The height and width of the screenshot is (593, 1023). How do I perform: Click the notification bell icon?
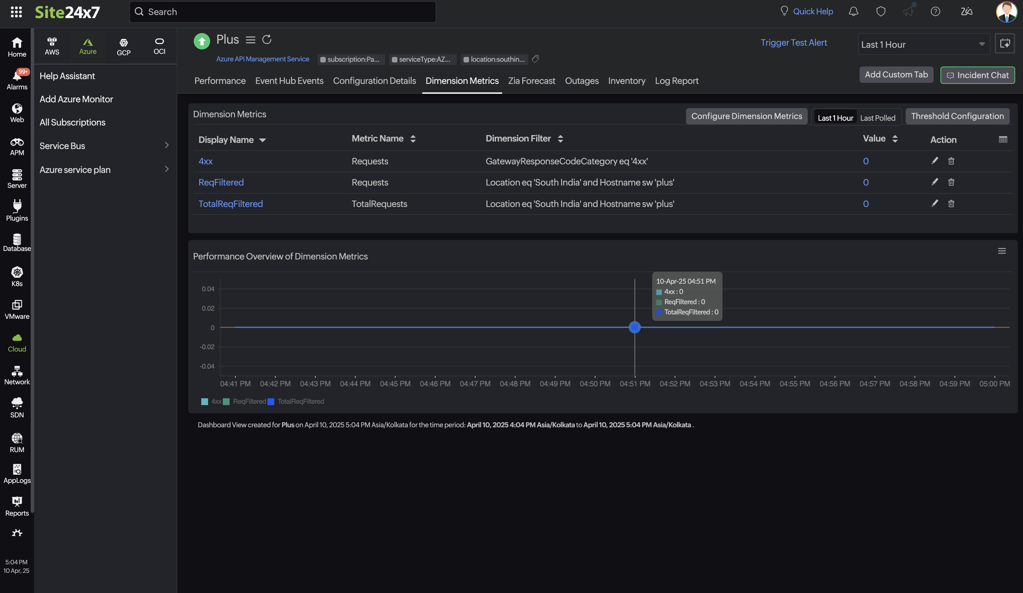coord(853,11)
